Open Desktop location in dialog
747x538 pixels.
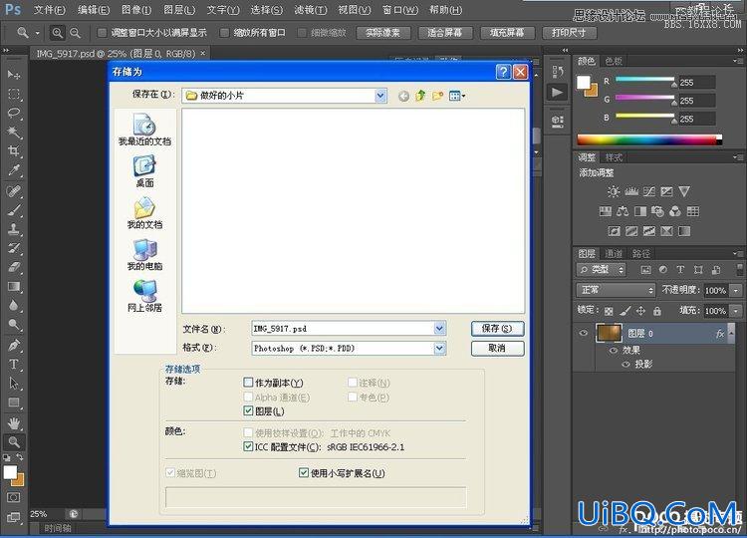pyautogui.click(x=144, y=171)
